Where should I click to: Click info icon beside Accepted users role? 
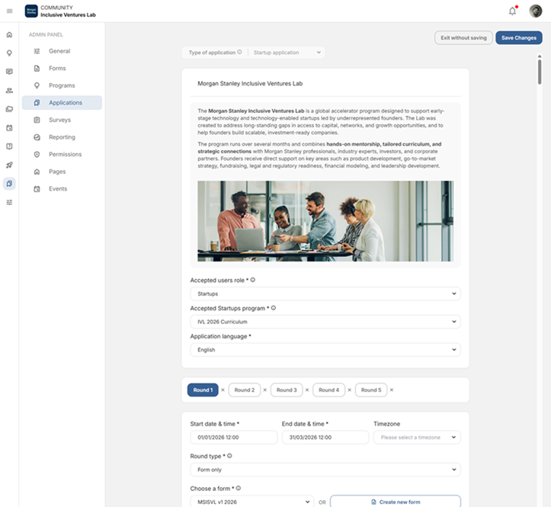pos(253,280)
